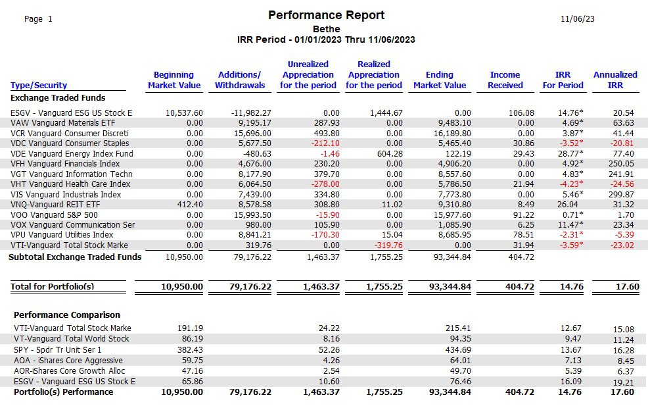Select the VPU Vanguard Utilities Index row

[x=324, y=235]
